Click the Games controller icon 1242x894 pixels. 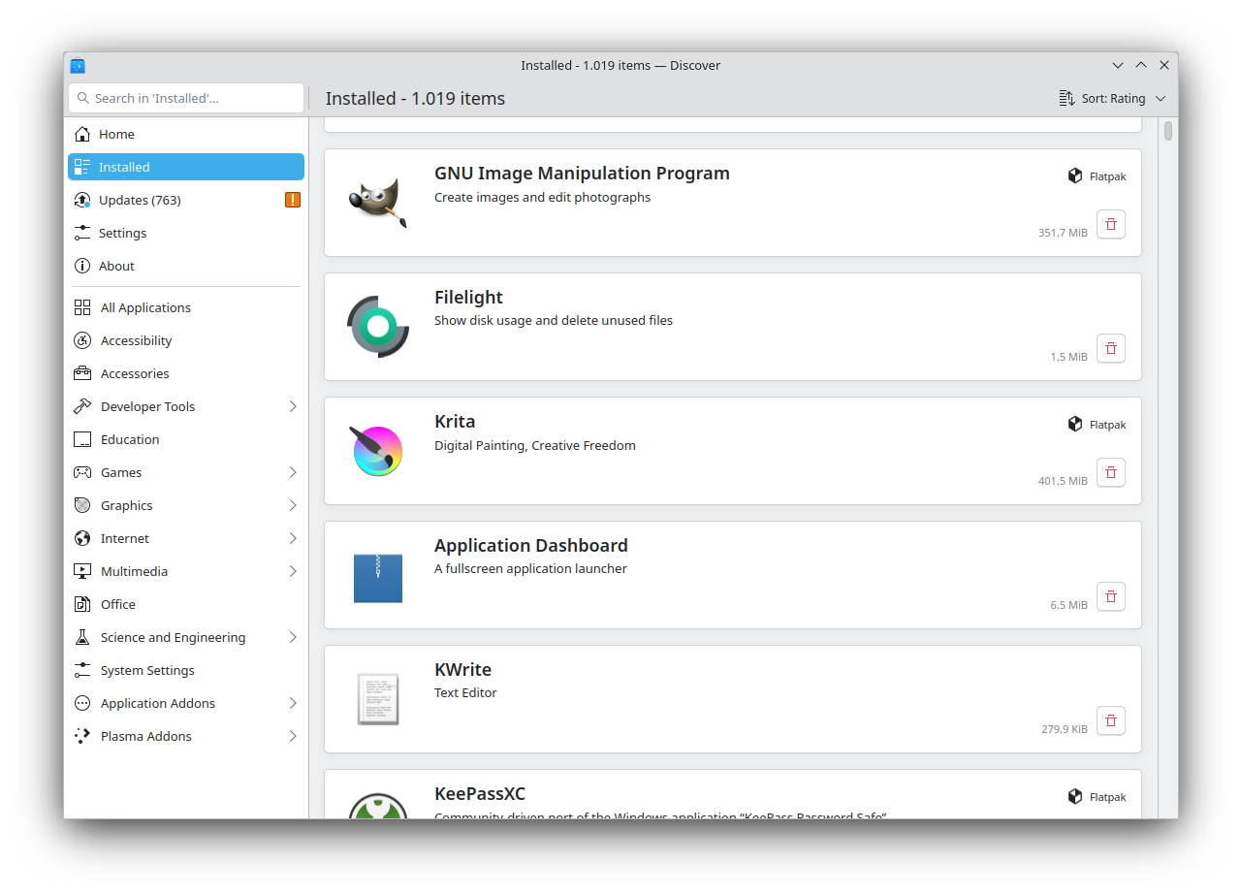coord(82,472)
